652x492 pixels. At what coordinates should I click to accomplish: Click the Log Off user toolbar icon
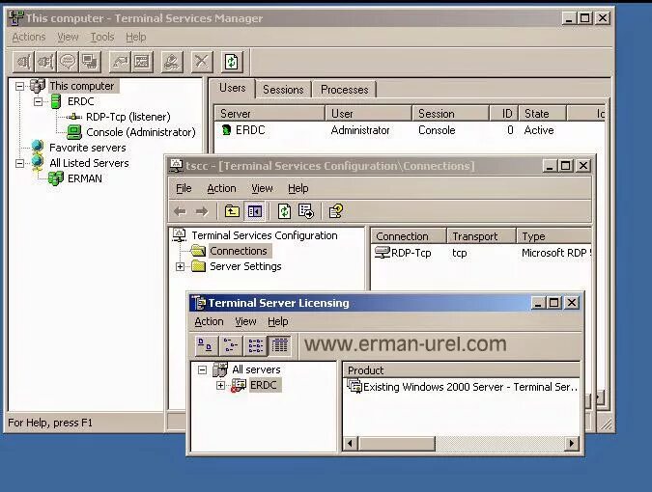[172, 62]
